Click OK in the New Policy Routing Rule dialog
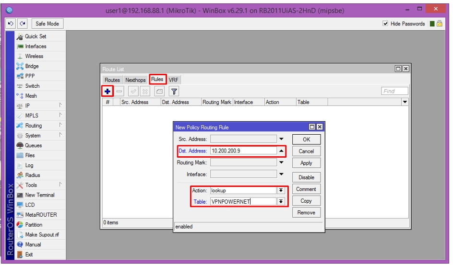 tap(307, 139)
